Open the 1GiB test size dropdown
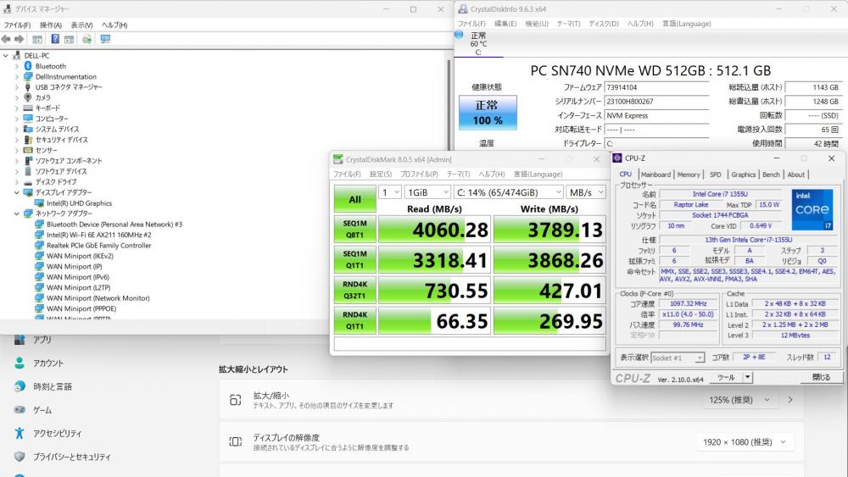Viewport: 848px width, 477px height. [x=427, y=192]
